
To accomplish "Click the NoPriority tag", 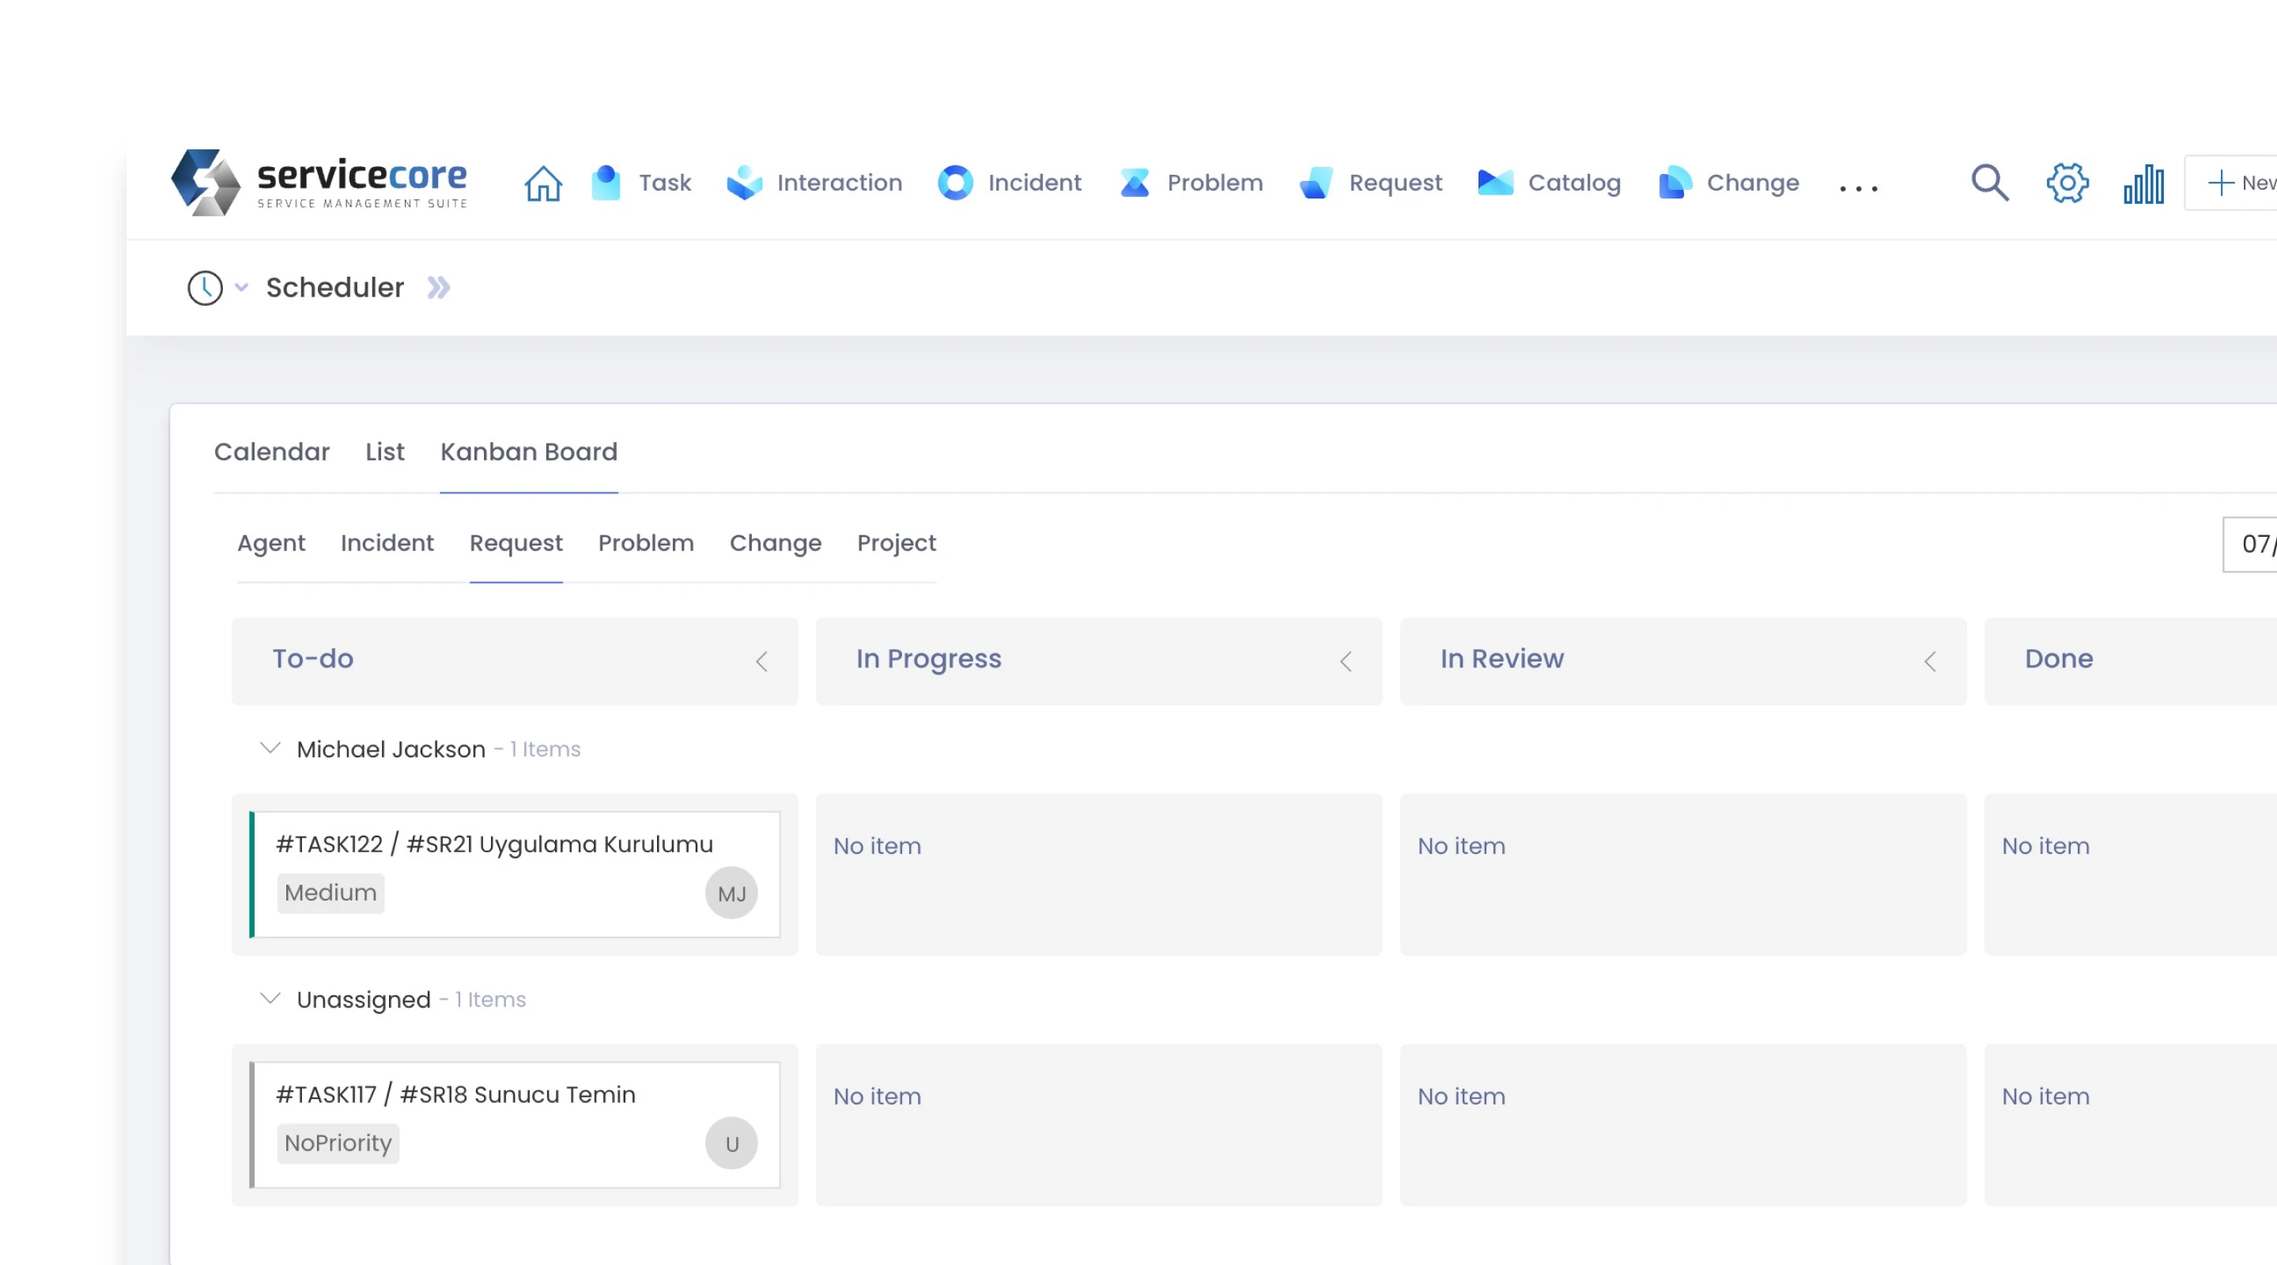I will click(x=338, y=1143).
